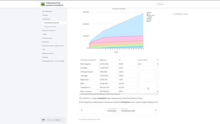Open the 'Игровой магазин и маркетплейс' page
Image resolution: width=220 pixels, height=124 pixels.
53,46
